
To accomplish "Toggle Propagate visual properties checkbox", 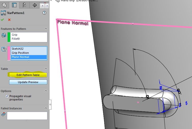I will pyautogui.click(x=7, y=96).
